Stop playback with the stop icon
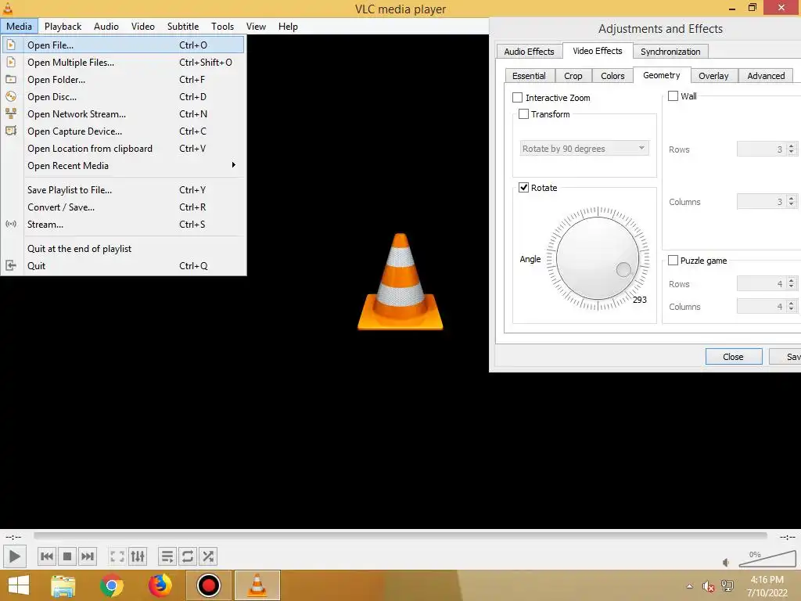The width and height of the screenshot is (801, 601). (67, 556)
